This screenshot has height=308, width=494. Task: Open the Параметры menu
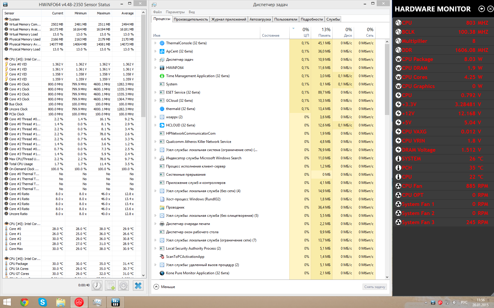pos(175,12)
